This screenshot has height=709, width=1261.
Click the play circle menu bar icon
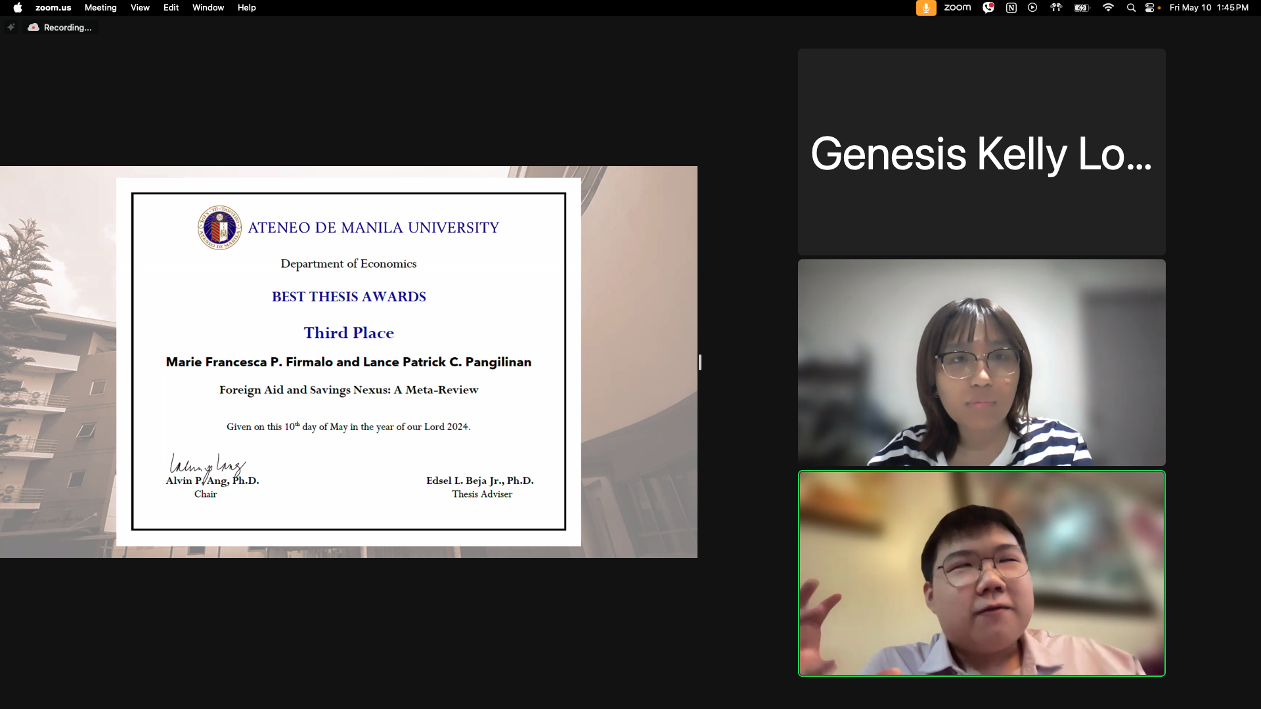pyautogui.click(x=1032, y=8)
